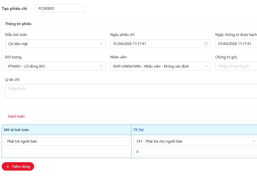Click the Tạo phiếu chi page title

click(x=14, y=9)
